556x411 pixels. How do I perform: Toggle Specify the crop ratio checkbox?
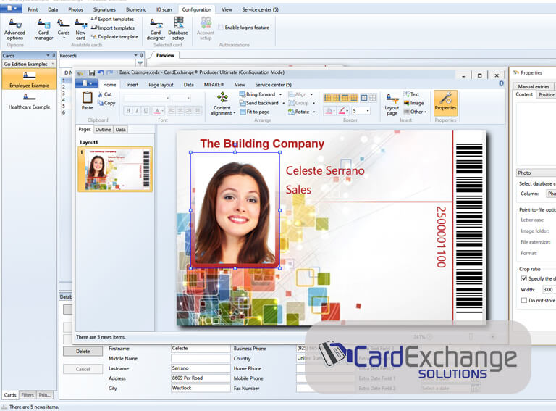(x=523, y=278)
